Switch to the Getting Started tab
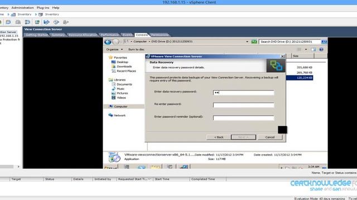This screenshot has width=357, height=200. click(37, 35)
